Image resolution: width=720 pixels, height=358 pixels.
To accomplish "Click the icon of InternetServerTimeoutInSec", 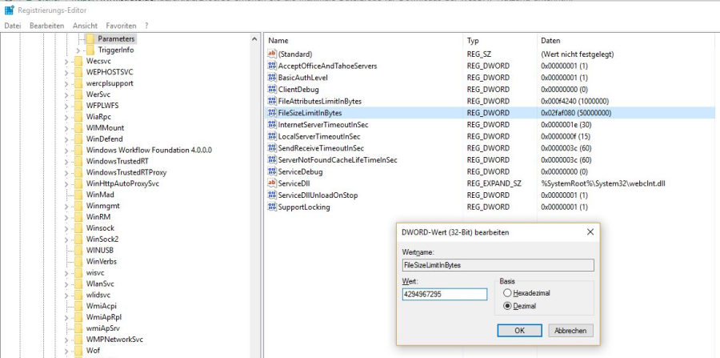I will (x=272, y=125).
